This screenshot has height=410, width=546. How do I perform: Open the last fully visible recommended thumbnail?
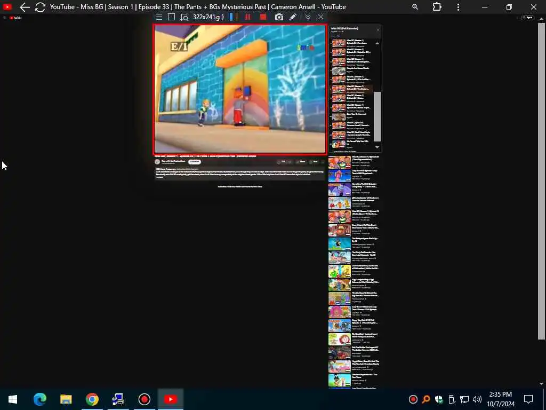(340, 380)
